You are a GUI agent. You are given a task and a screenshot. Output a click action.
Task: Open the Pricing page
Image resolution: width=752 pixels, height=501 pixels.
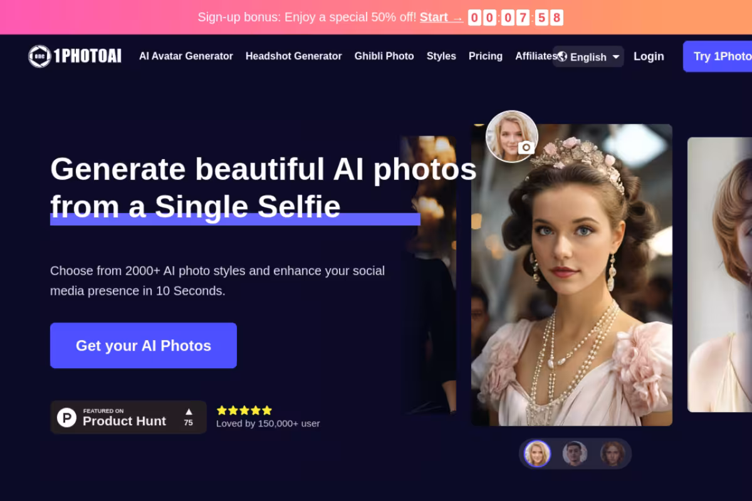coord(486,56)
